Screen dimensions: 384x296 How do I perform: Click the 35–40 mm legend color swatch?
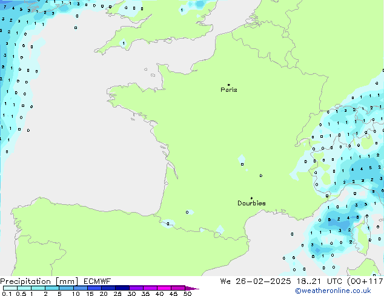point(150,288)
